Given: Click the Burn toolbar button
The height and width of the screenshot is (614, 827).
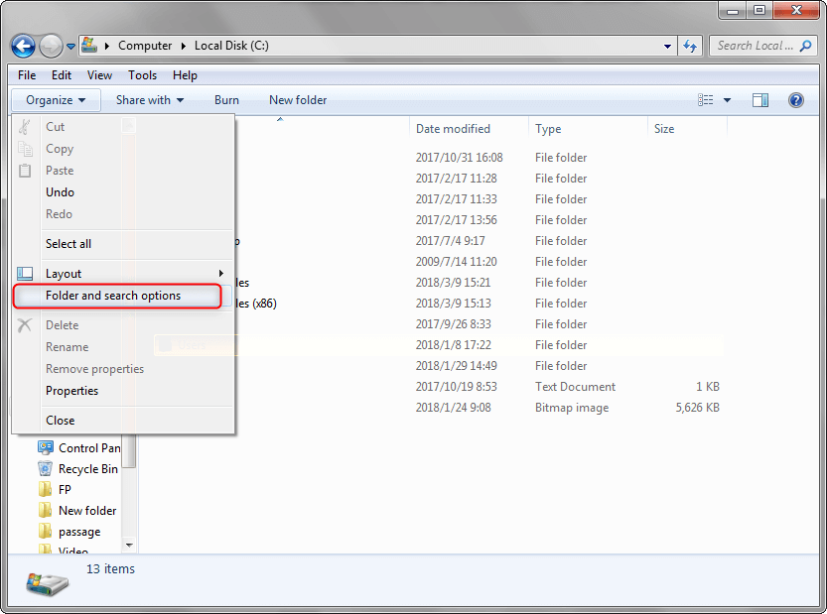Looking at the screenshot, I should 226,100.
